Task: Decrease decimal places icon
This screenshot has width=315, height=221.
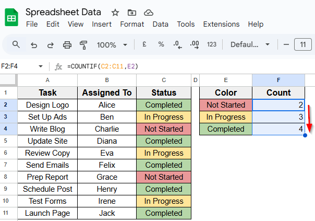Action: click(x=178, y=45)
